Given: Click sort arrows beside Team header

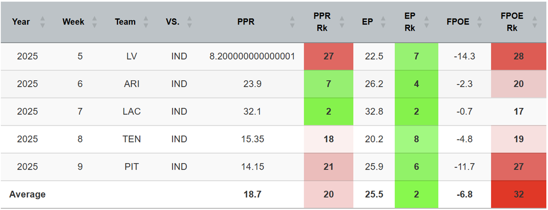Looking at the screenshot, I should [146, 22].
